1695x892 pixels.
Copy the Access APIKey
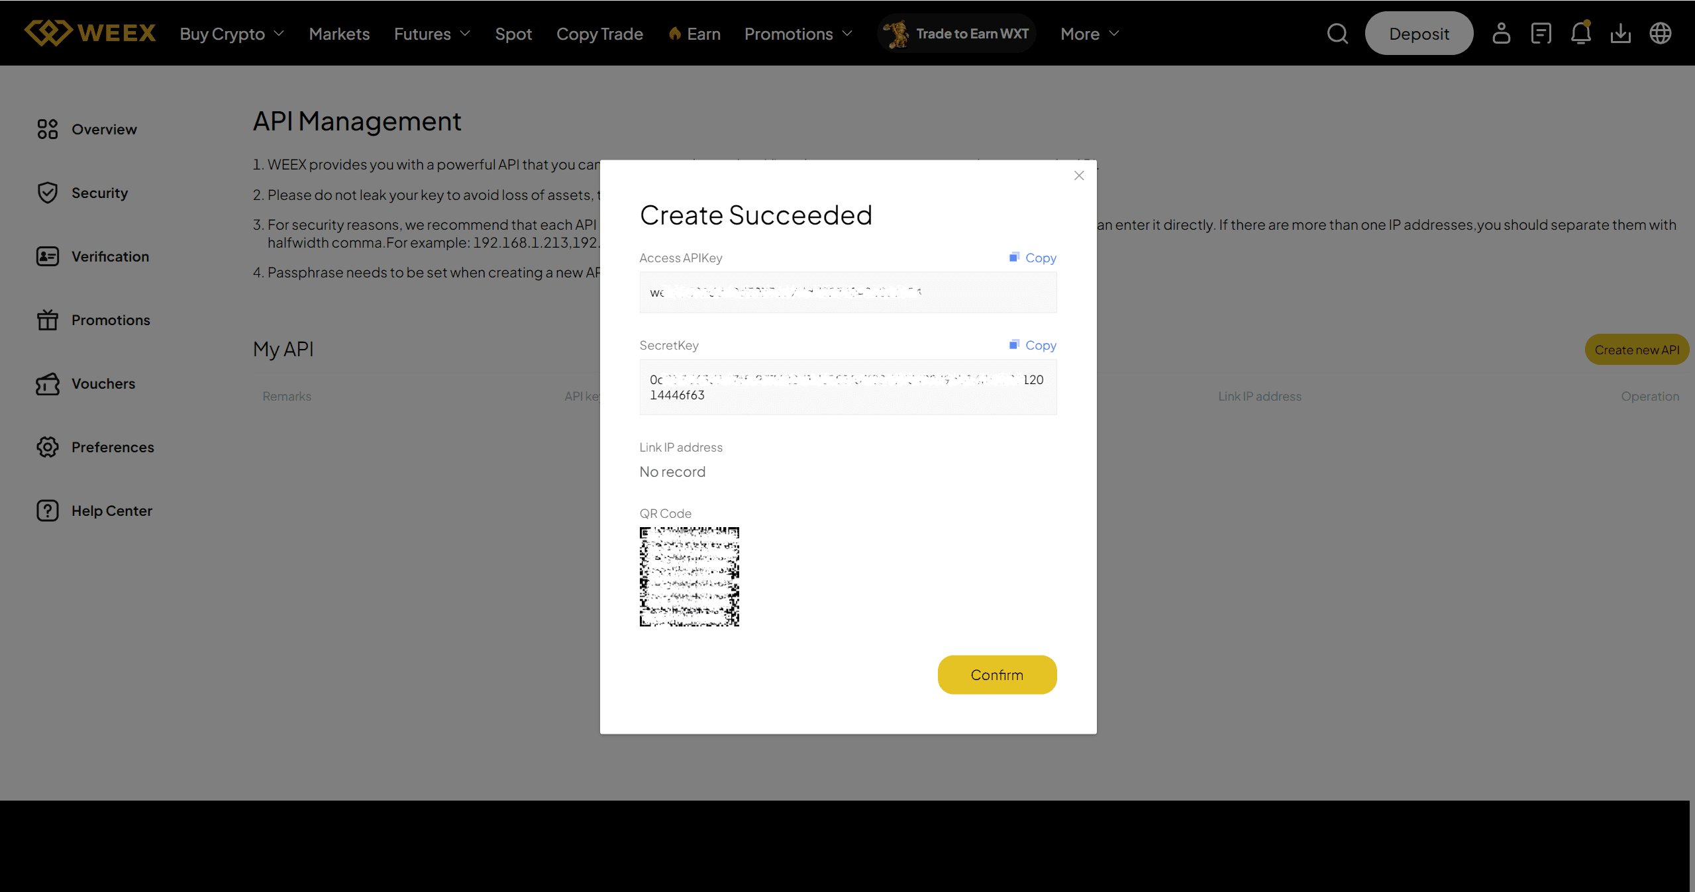pyautogui.click(x=1033, y=258)
